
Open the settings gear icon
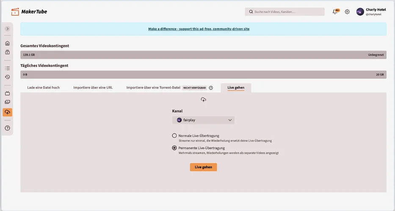tap(347, 11)
